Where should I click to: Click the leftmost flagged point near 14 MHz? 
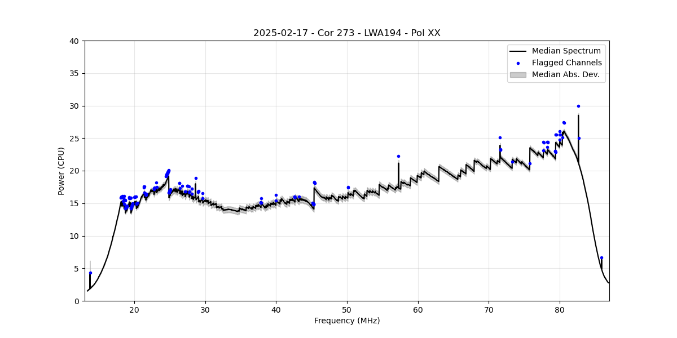click(x=90, y=273)
